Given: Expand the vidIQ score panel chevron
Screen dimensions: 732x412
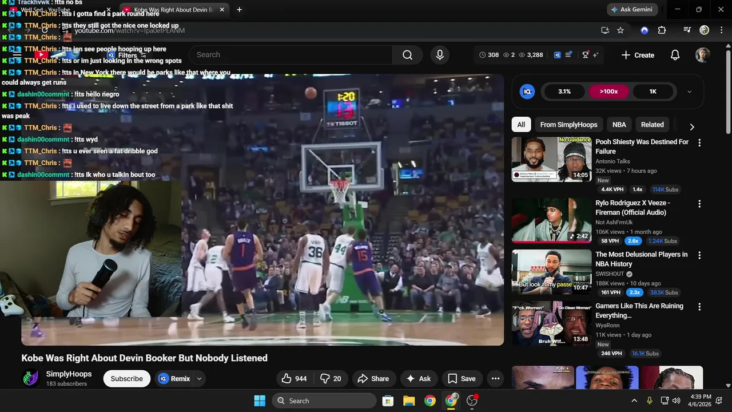Looking at the screenshot, I should click(x=689, y=92).
